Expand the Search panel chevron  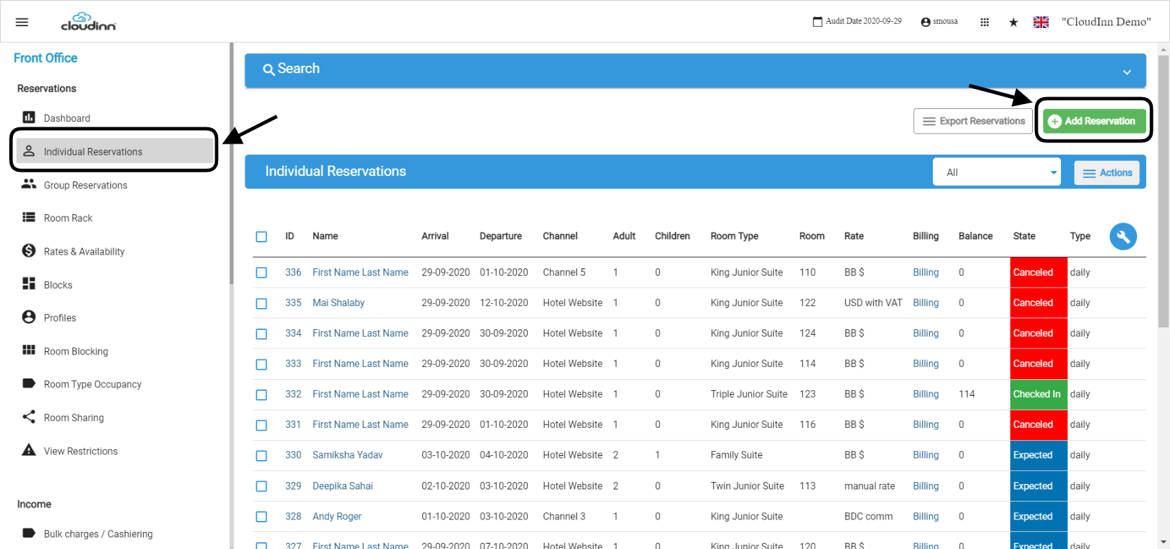click(x=1127, y=72)
